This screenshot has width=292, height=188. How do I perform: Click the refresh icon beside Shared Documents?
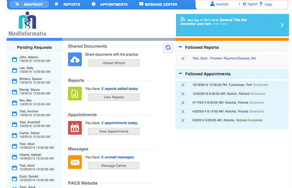point(168,48)
